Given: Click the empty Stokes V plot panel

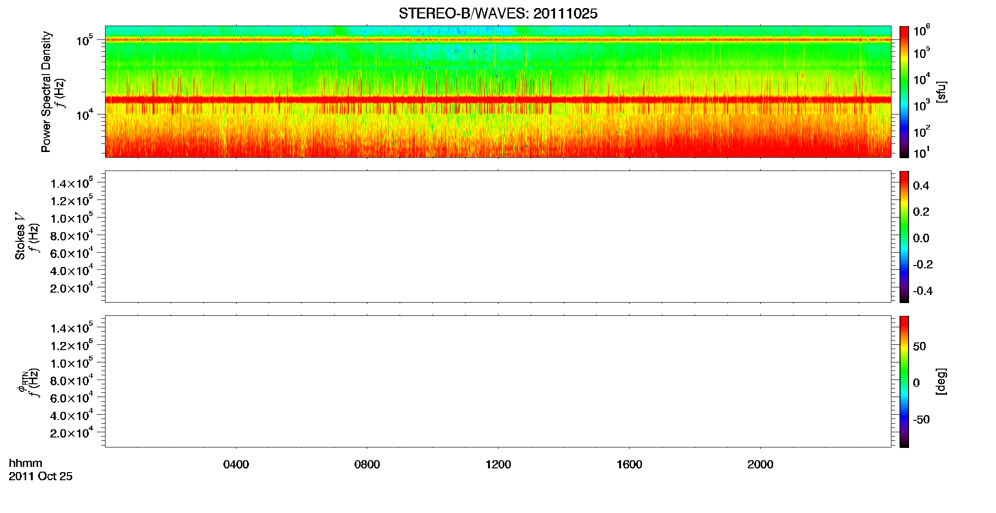Looking at the screenshot, I should pyautogui.click(x=498, y=237).
